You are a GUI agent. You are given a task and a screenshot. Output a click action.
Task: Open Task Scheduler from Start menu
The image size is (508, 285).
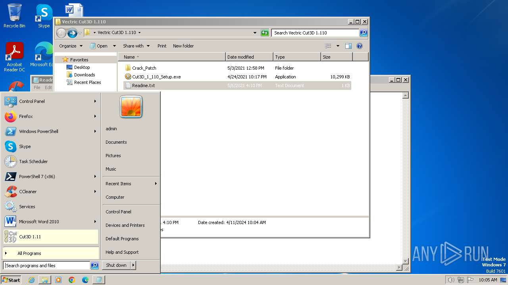[x=51, y=161]
